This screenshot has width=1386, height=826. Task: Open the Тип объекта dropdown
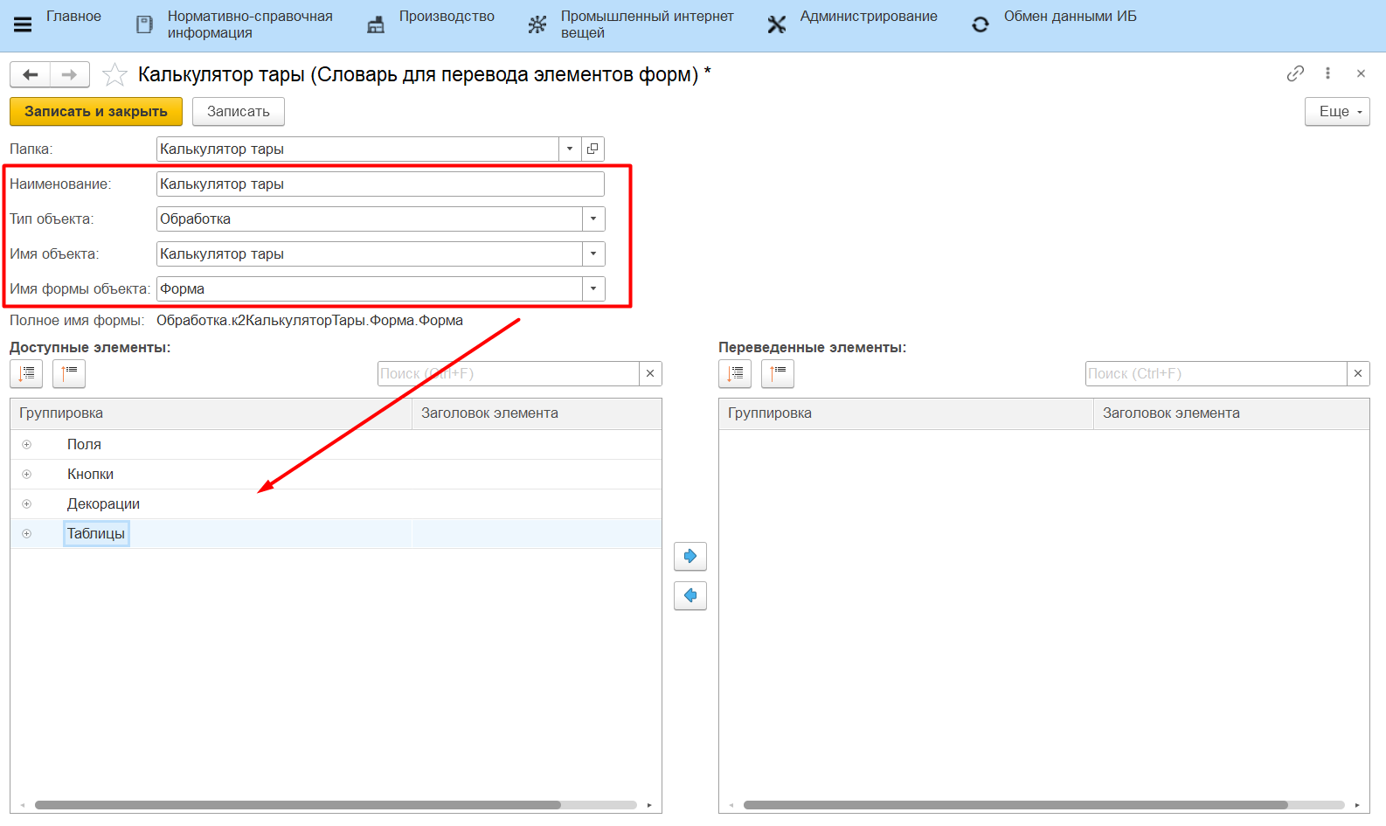pos(593,219)
